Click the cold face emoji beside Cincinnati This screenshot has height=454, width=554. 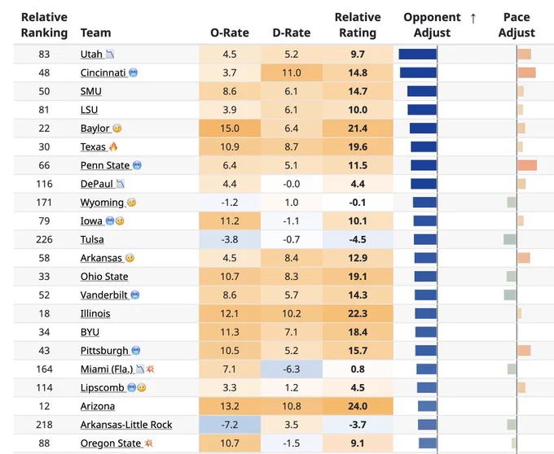pyautogui.click(x=133, y=72)
